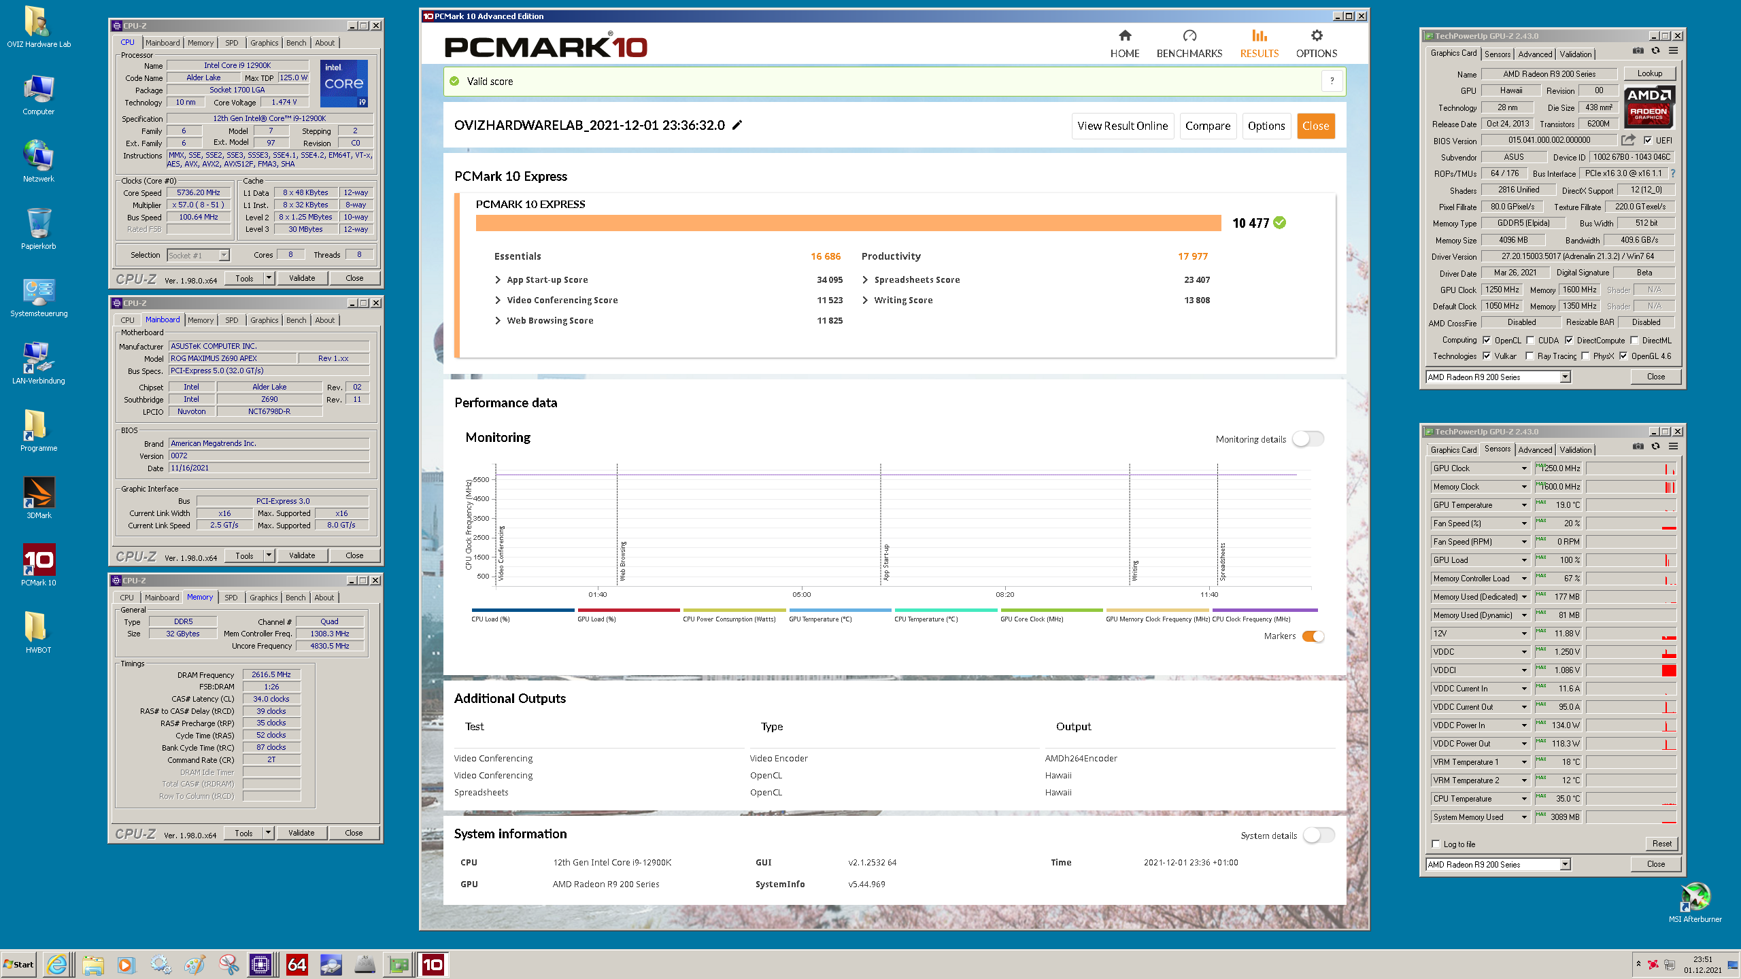The height and width of the screenshot is (979, 1741).
Task: Open Validation tab in GPU-Z Sensors window
Action: tap(1575, 449)
